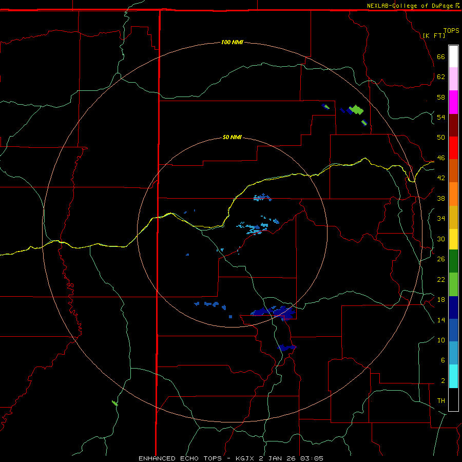Pick the light orange legend swatch

coord(453,194)
